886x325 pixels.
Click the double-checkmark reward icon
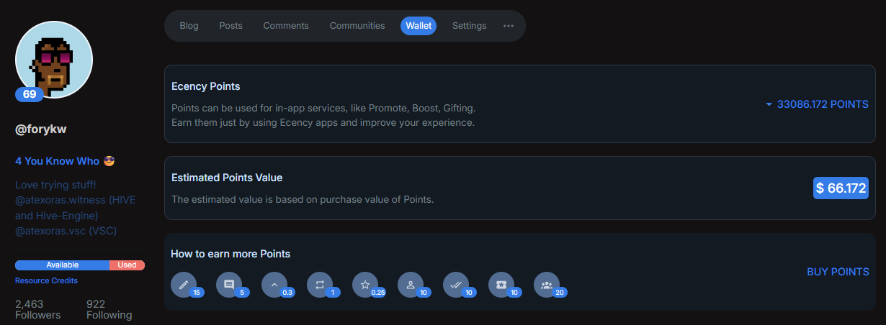coord(455,285)
